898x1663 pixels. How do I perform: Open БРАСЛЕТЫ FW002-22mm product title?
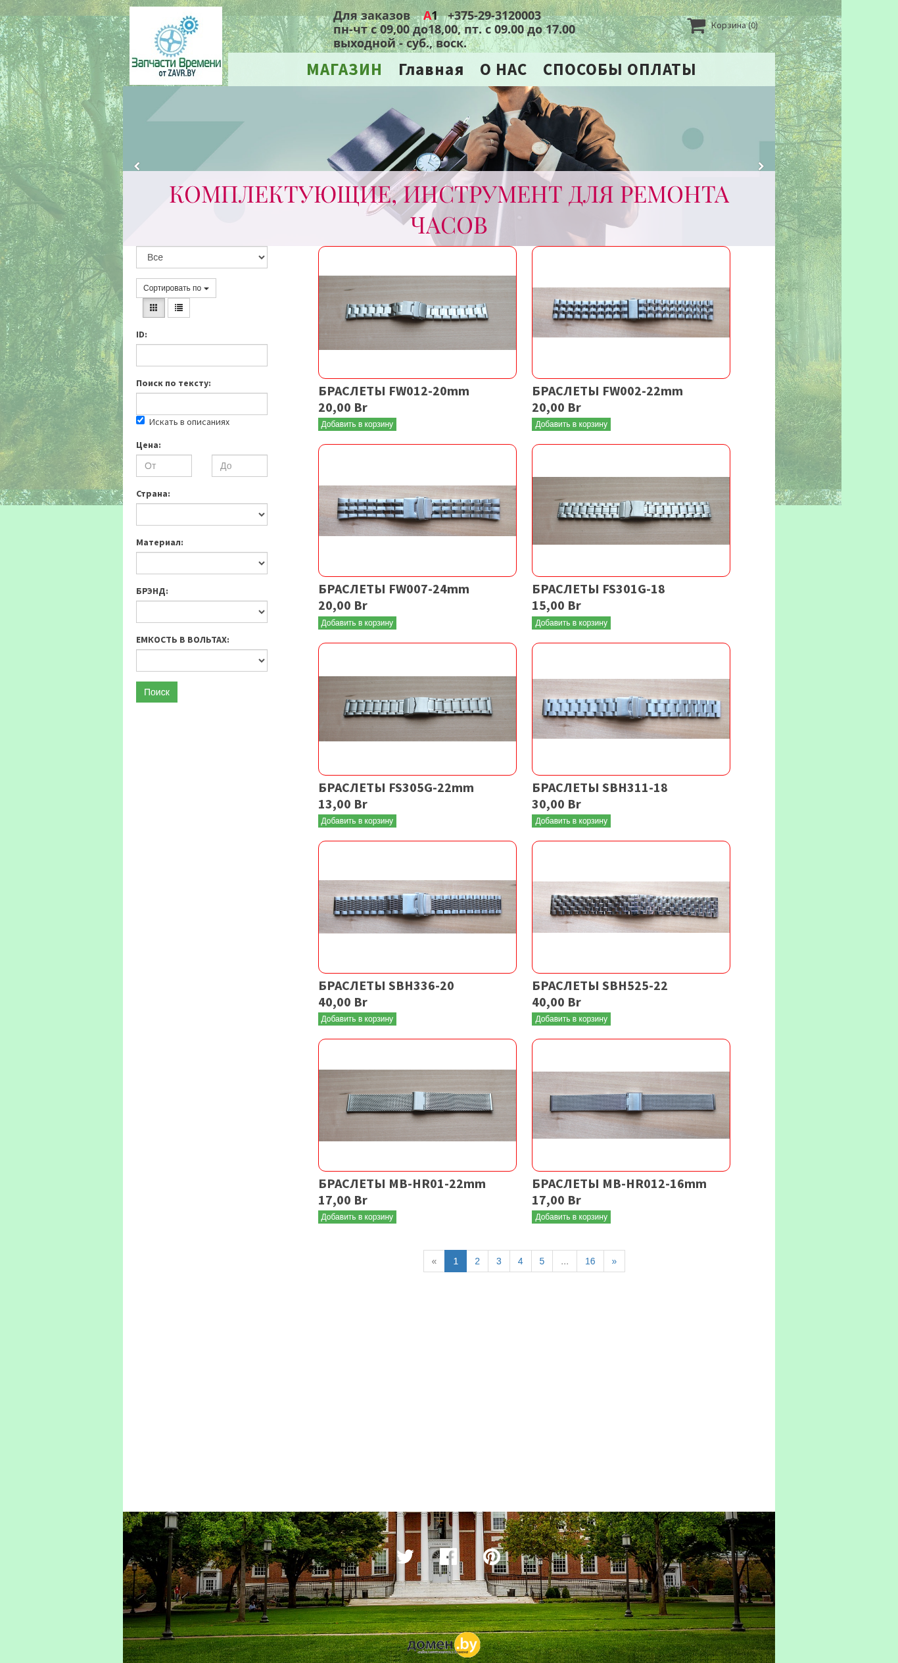[x=607, y=391]
